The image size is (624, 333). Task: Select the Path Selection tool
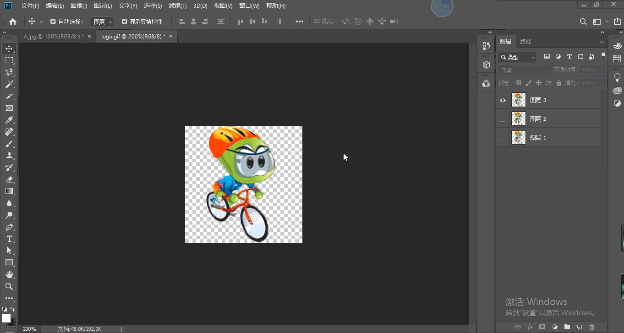[9, 251]
